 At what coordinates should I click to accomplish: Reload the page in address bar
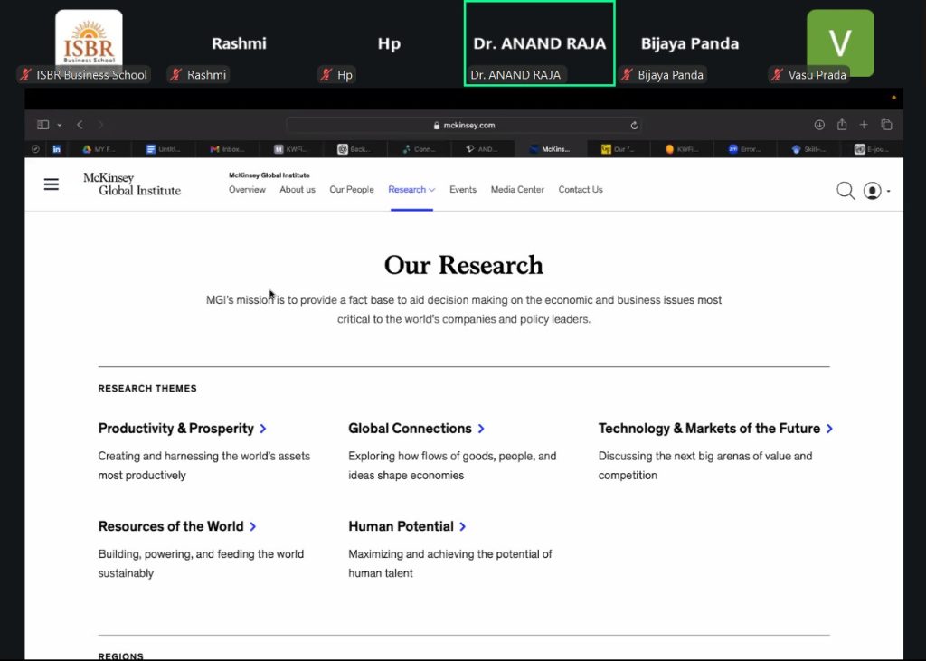tap(634, 126)
